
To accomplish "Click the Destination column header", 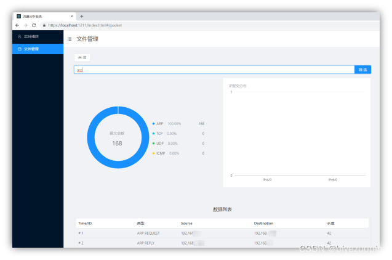I will point(263,223).
